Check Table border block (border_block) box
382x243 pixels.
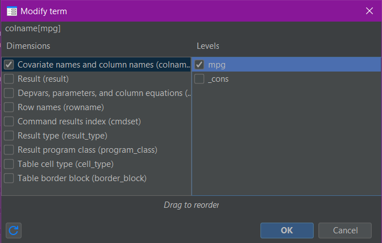coord(9,178)
